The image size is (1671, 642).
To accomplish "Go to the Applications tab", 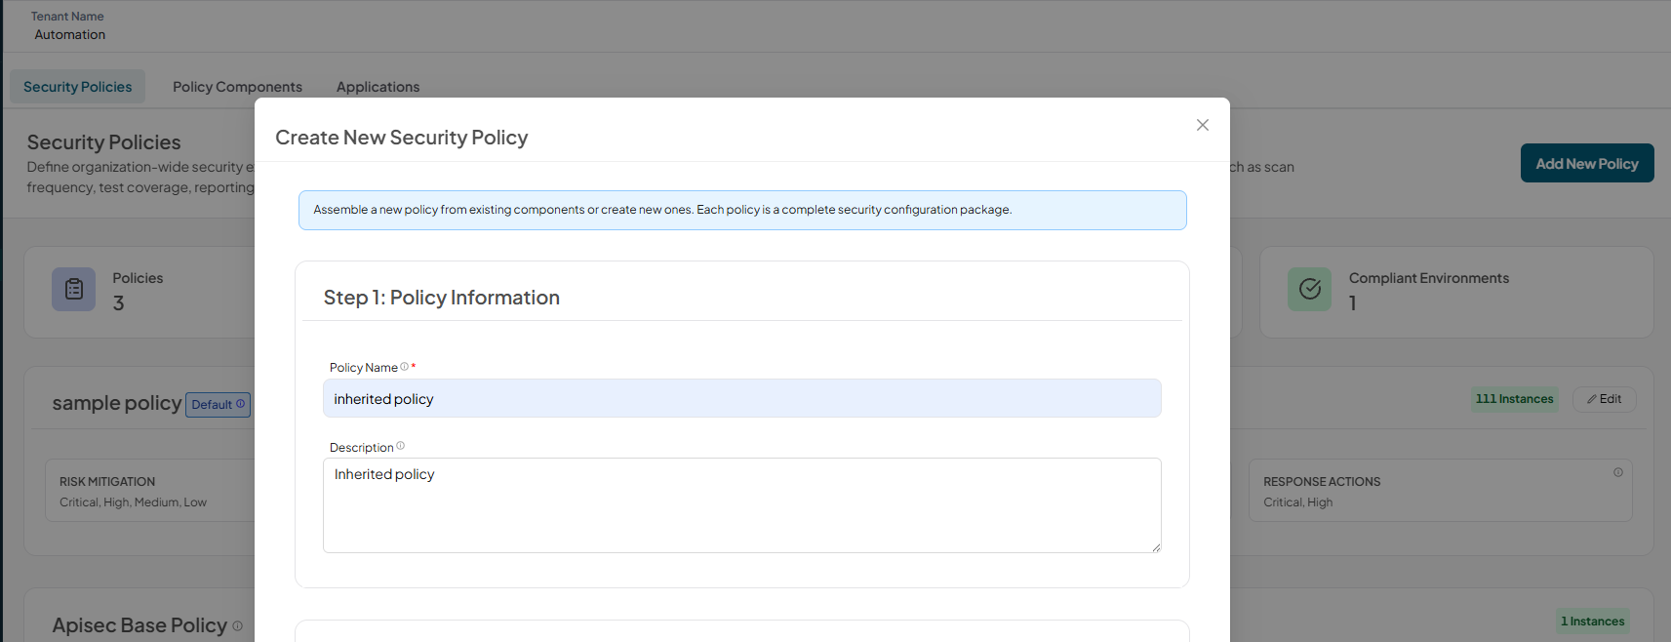I will (x=378, y=87).
